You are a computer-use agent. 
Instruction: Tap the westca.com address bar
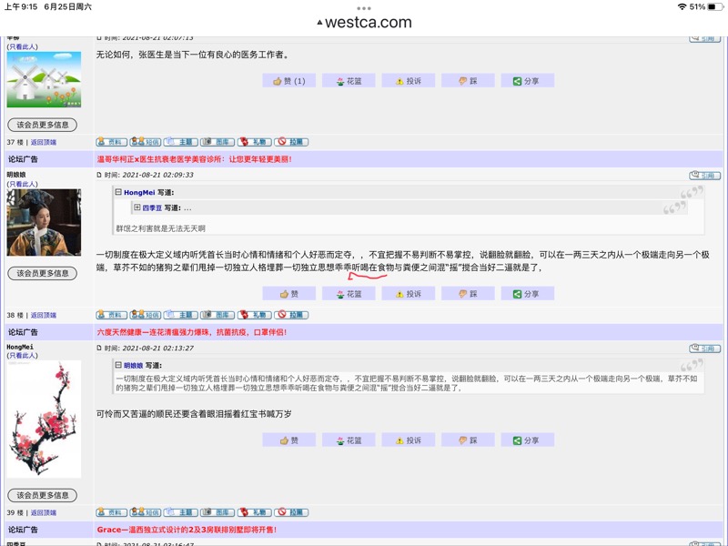(x=364, y=22)
